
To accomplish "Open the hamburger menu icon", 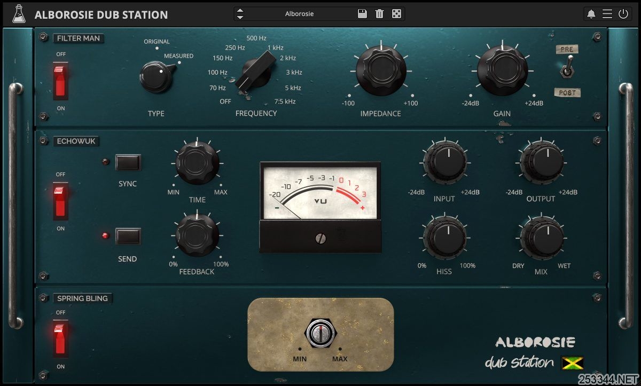I will point(607,14).
